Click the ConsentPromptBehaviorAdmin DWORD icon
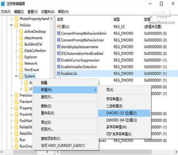Screen dimensions: 178x155 point(59,33)
